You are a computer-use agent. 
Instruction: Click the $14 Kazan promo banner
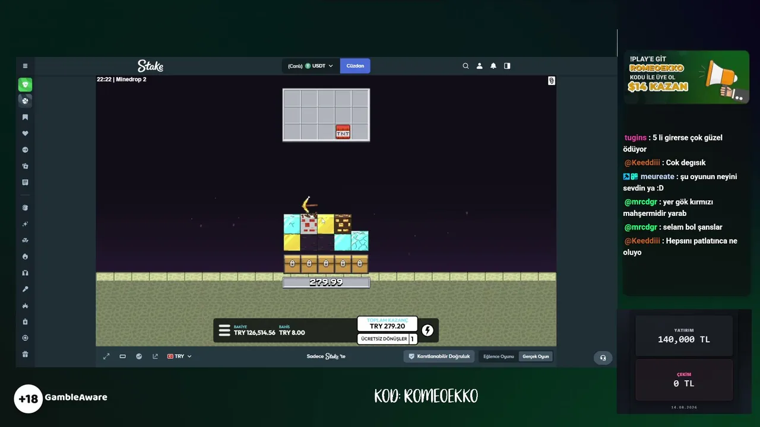686,77
